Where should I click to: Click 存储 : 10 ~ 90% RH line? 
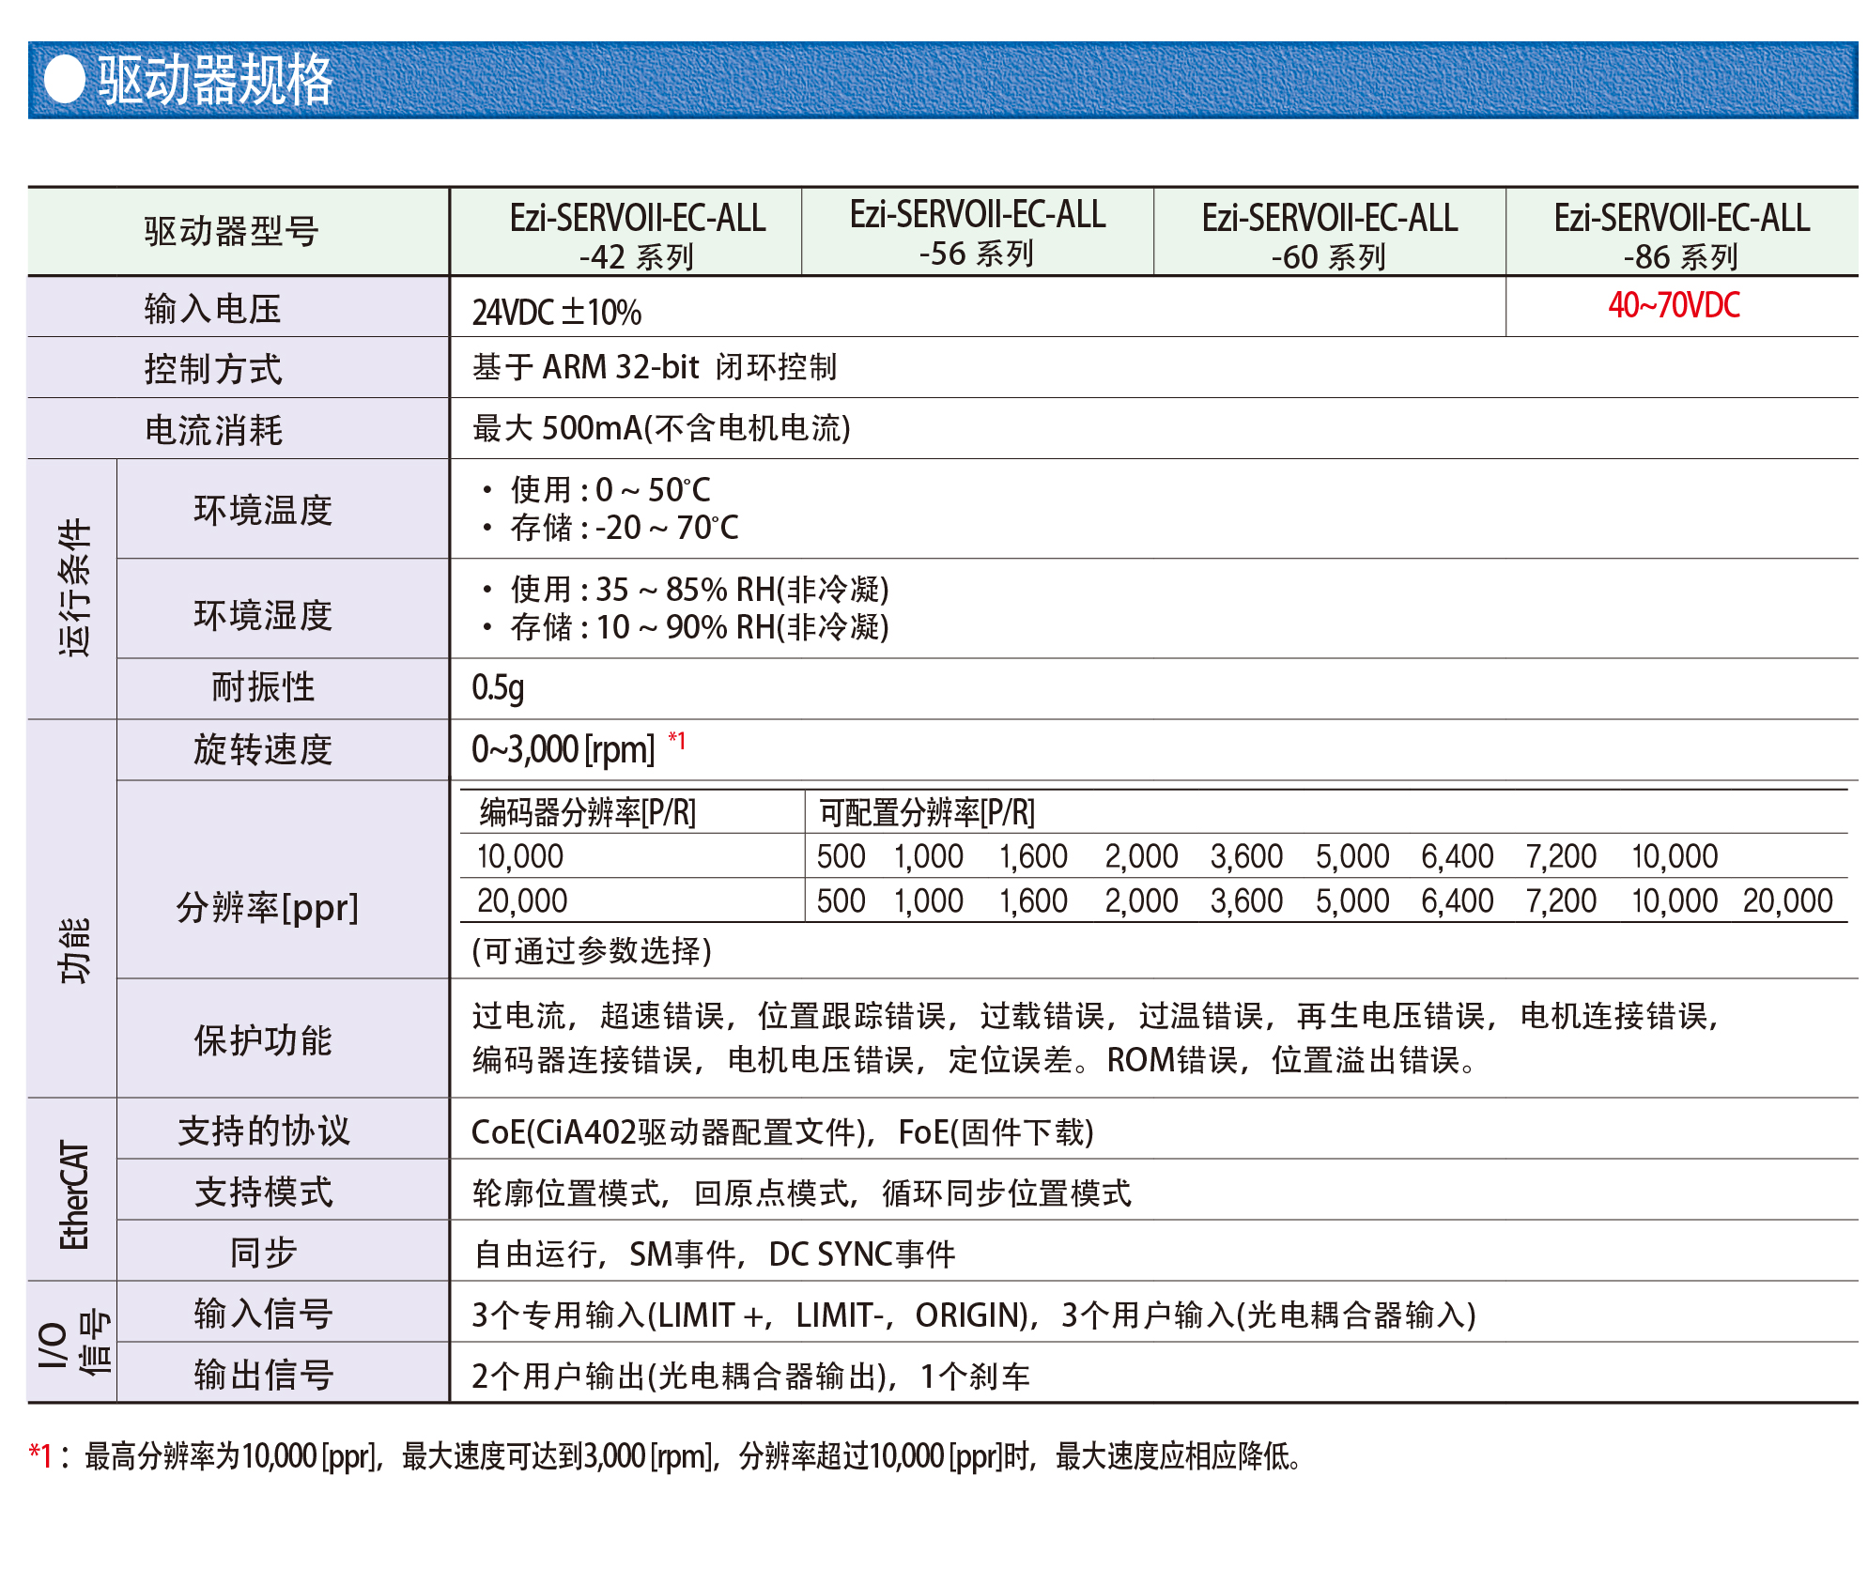[x=684, y=627]
